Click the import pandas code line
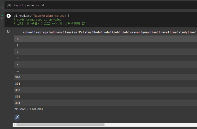The image size is (197, 129). pyautogui.click(x=29, y=5)
